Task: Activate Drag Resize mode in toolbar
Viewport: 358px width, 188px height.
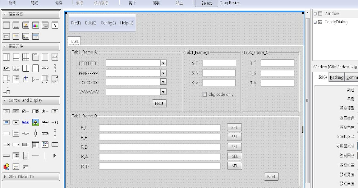Action: 230,3
